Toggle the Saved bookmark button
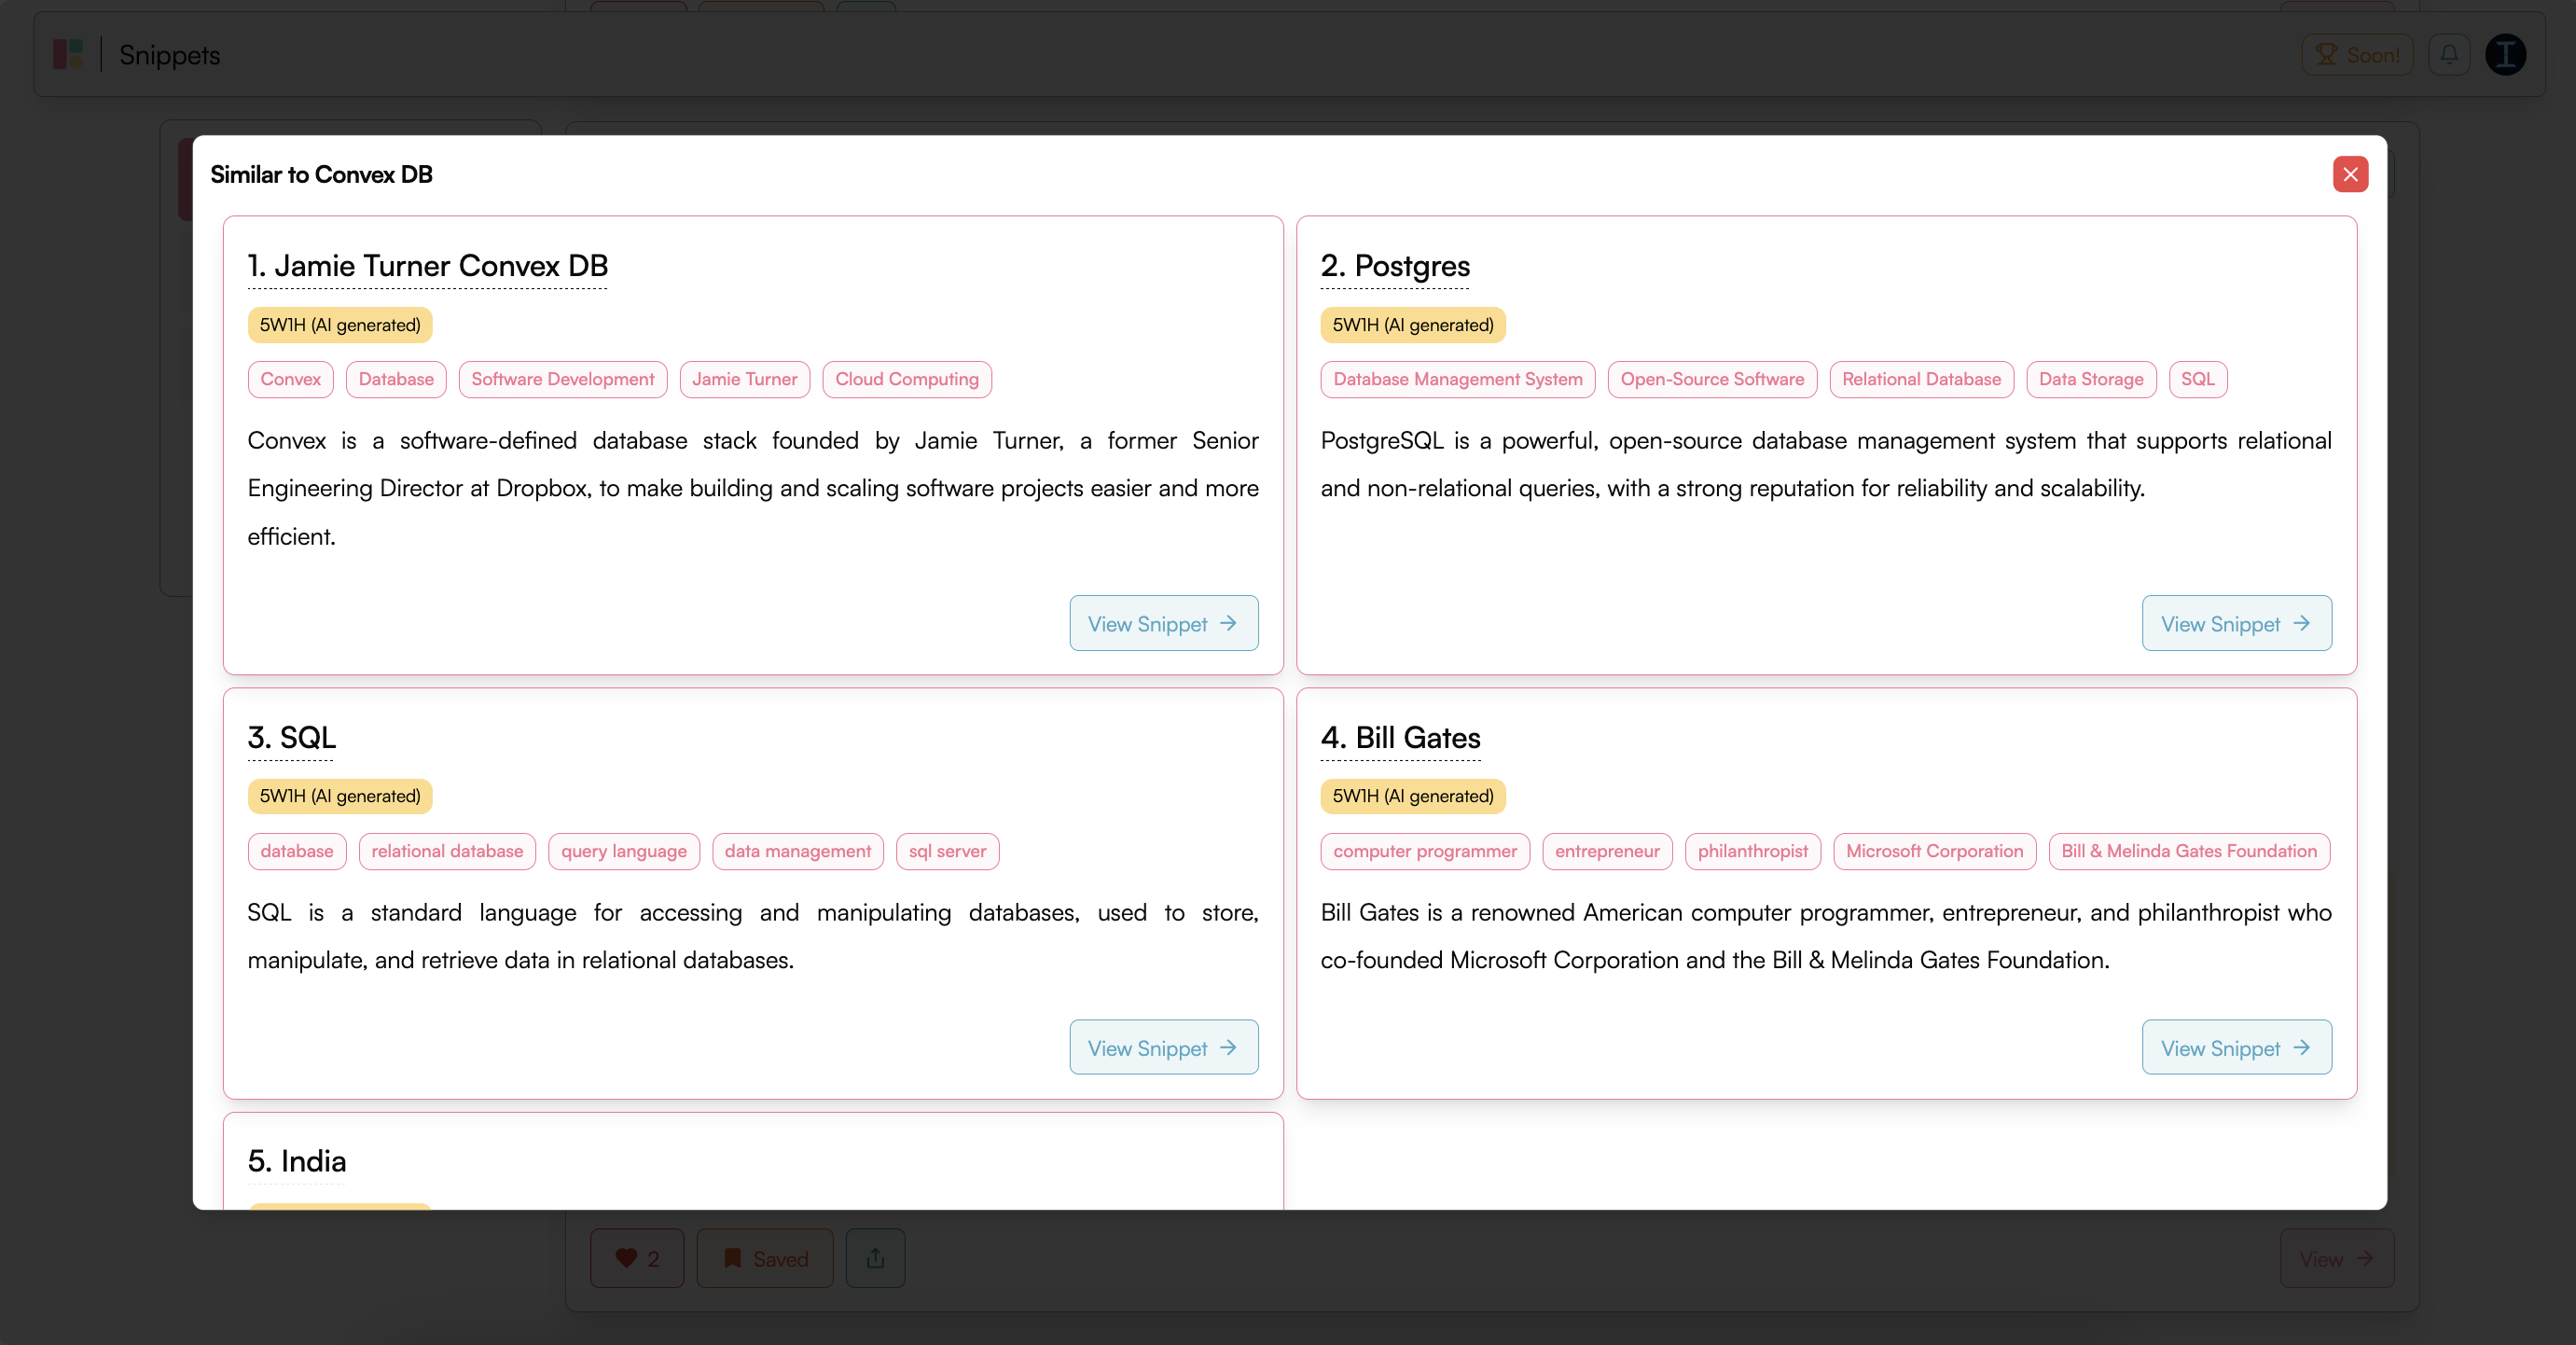This screenshot has height=1345, width=2576. 765,1258
